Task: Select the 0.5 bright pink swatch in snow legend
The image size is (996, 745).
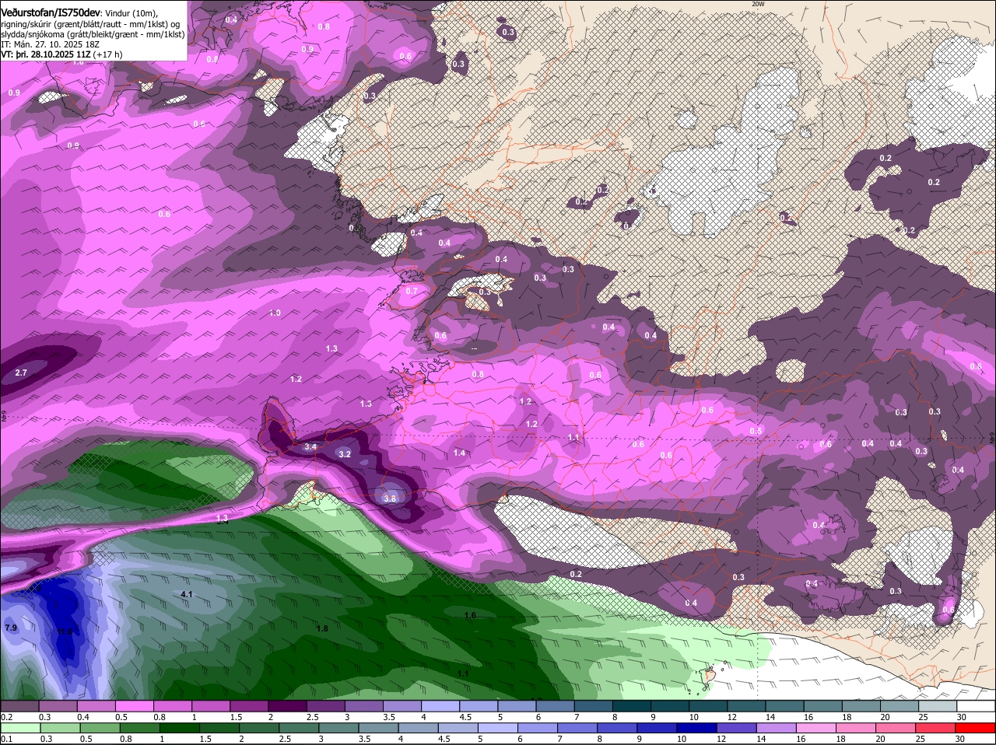Action: point(134,705)
